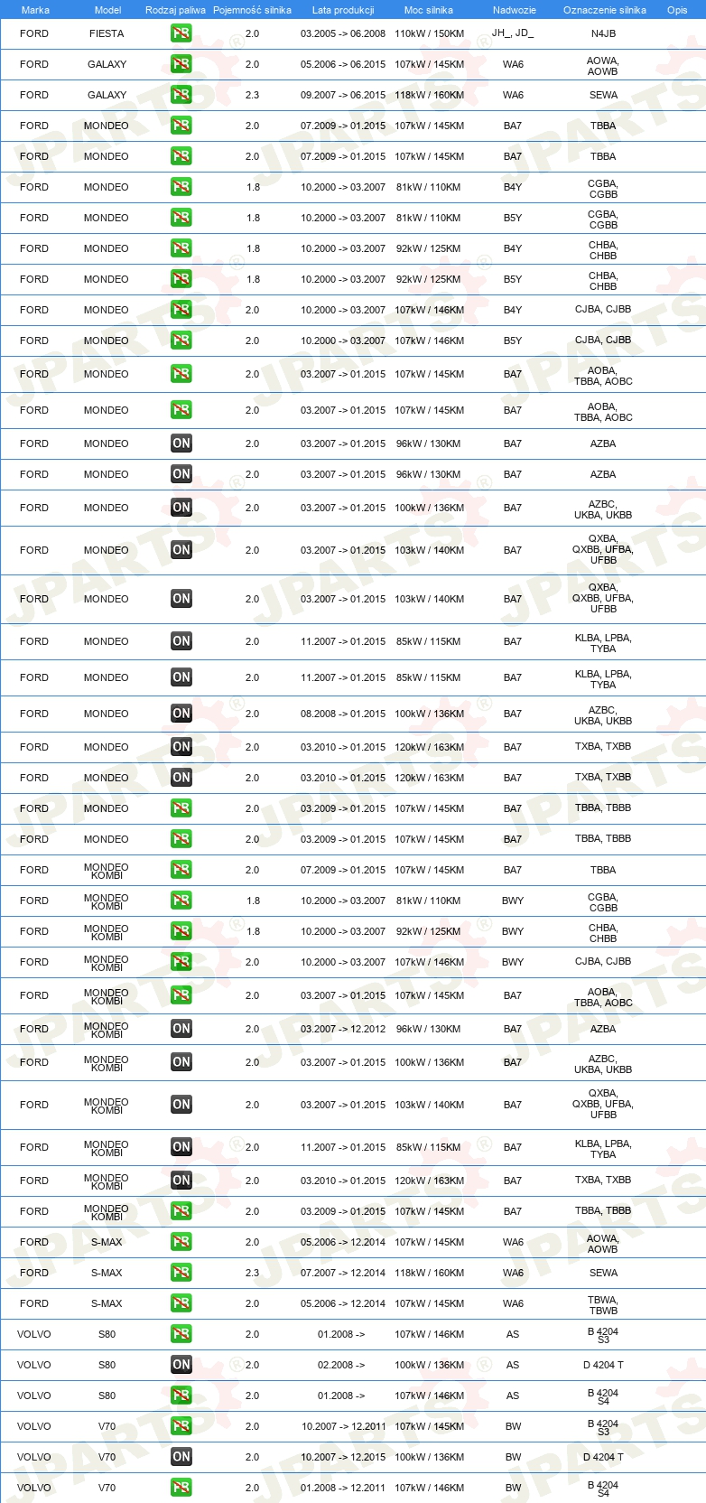Select date range 10.2007 -> 12.2011
The height and width of the screenshot is (1503, 706).
point(343,1426)
